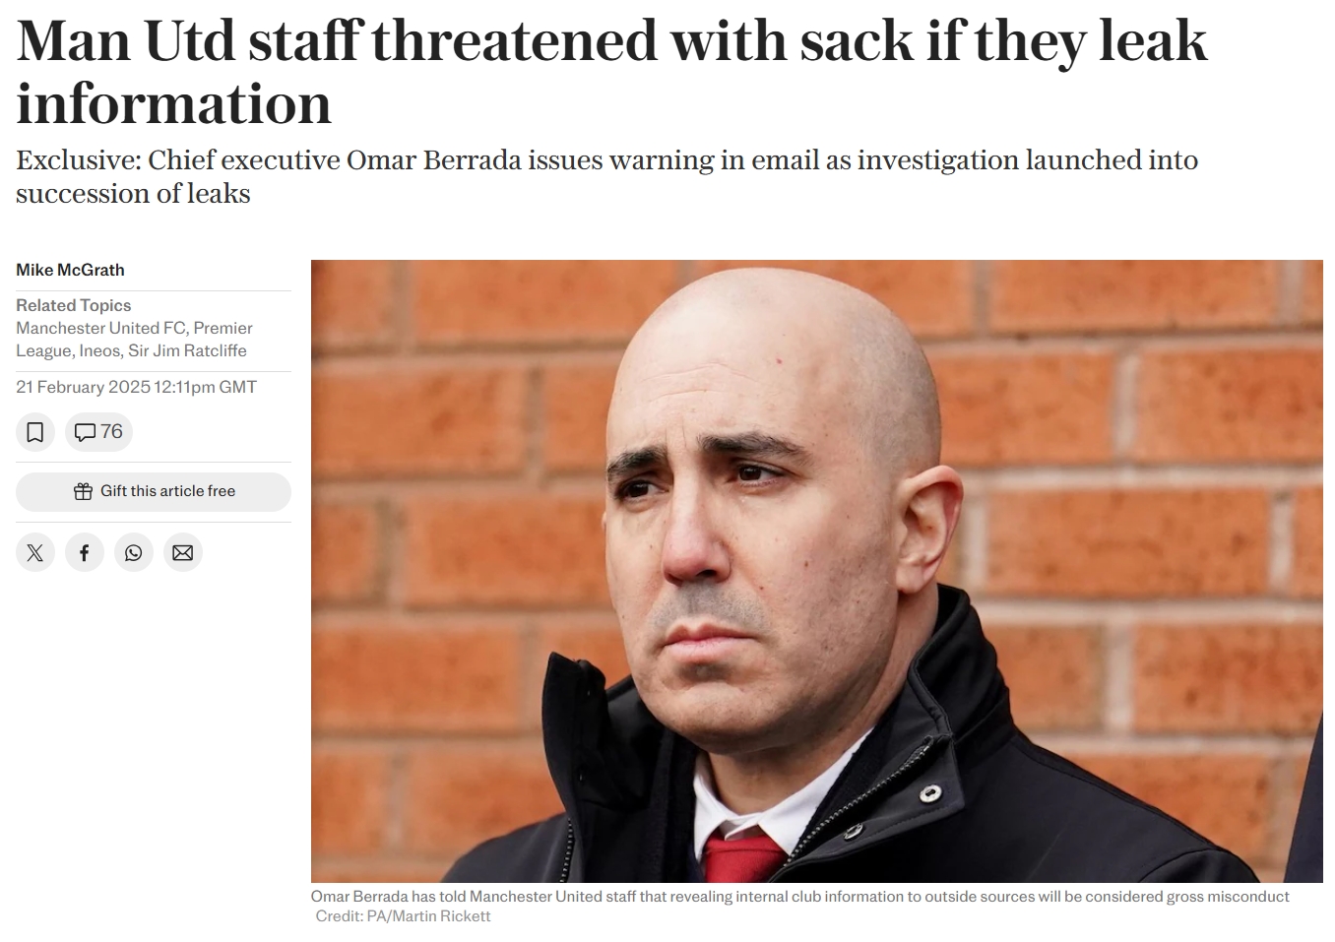Viewport: 1335px width, 942px height.
Task: Open the Sir Jim Ratcliffe topic link
Action: 187,350
